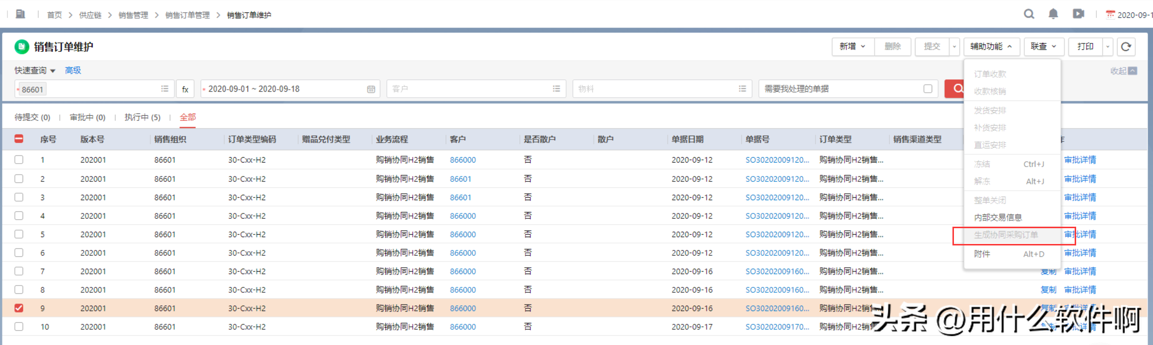This screenshot has width=1153, height=345.
Task: Click the 高级 advanced search link
Action: click(73, 70)
